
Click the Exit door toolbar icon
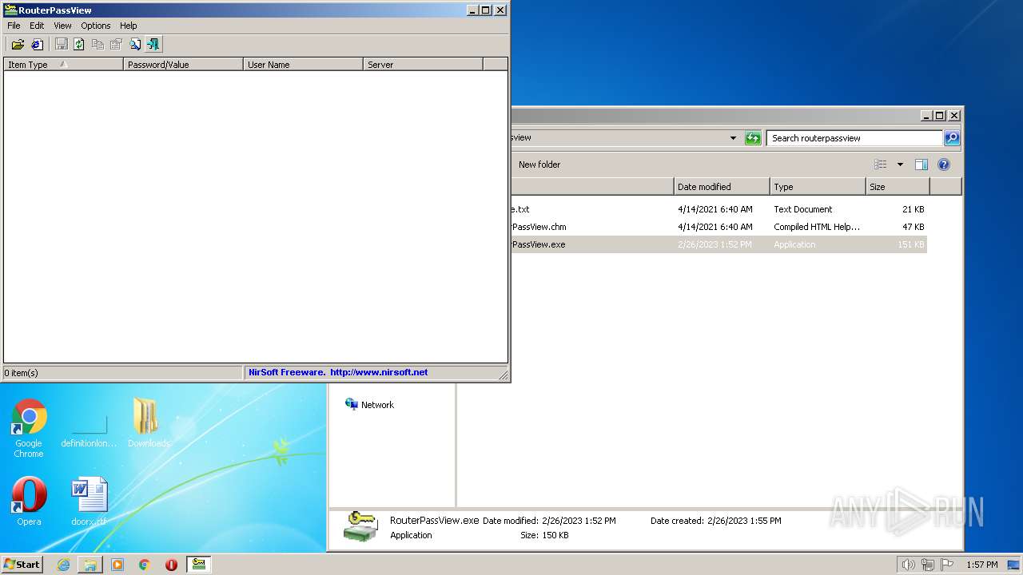[153, 45]
